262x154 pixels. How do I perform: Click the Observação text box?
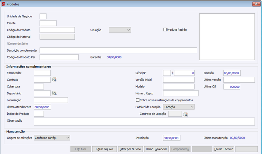tap(144, 122)
